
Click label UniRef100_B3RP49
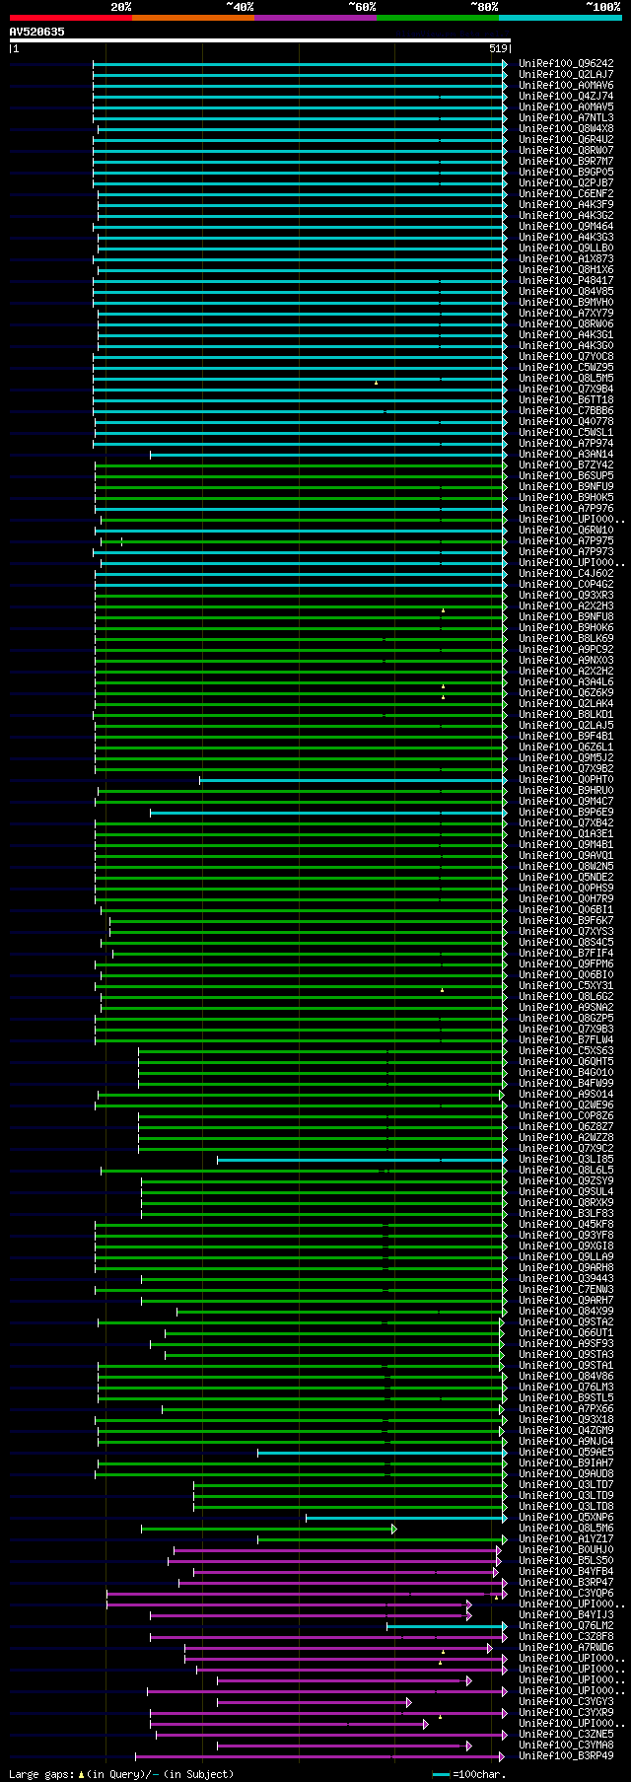point(566,1756)
